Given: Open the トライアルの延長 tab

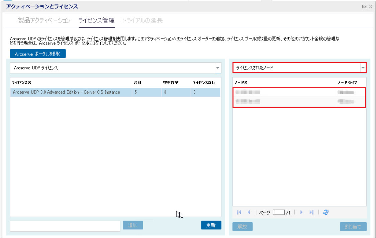Looking at the screenshot, I should point(142,20).
